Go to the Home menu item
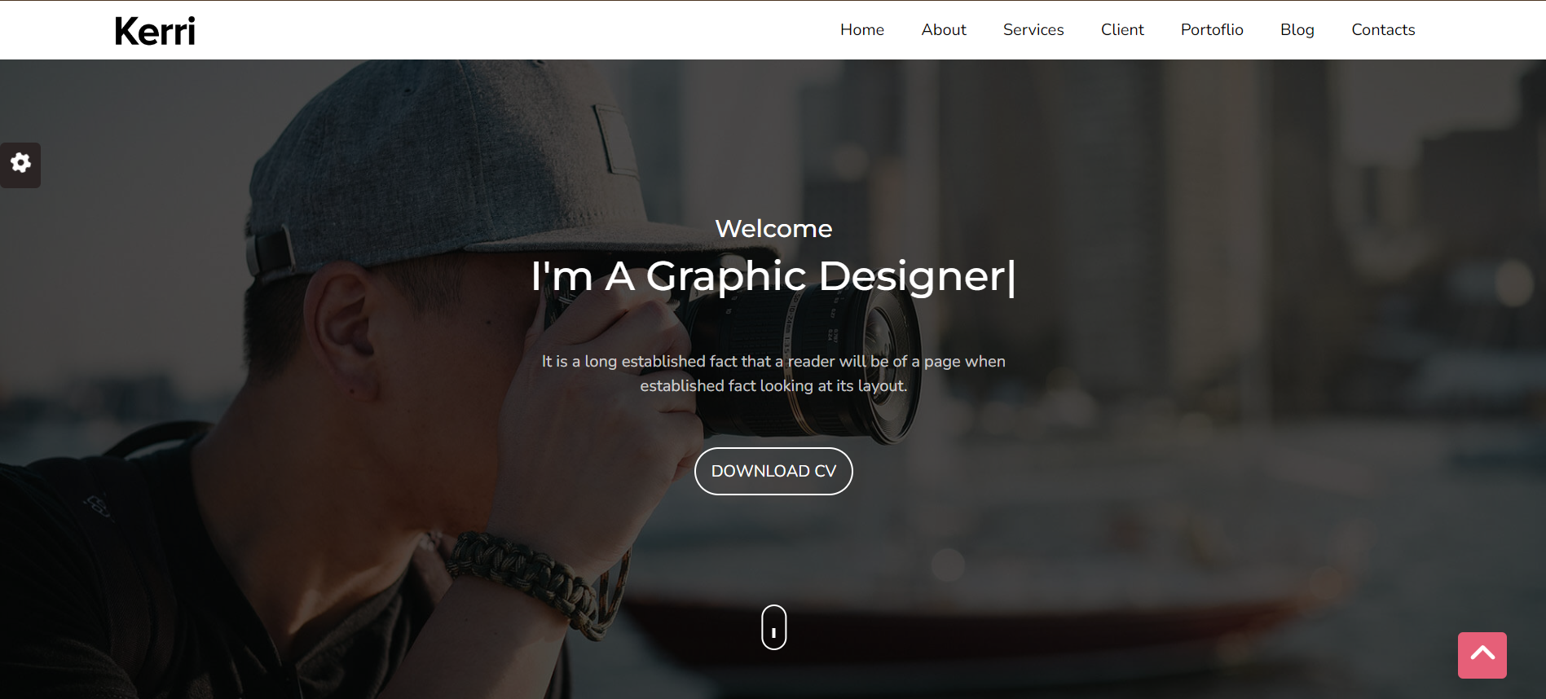 click(x=862, y=30)
